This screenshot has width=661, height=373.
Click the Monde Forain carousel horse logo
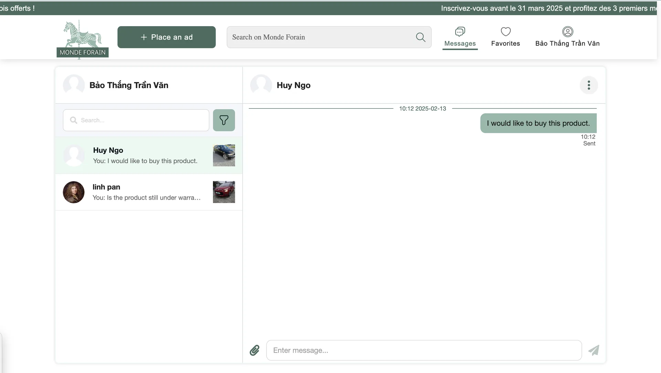(x=82, y=39)
